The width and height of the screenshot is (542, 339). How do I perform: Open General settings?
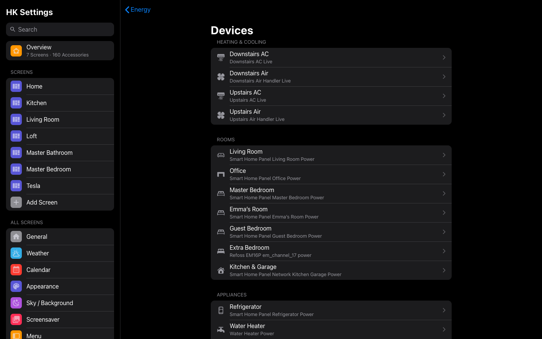tap(60, 237)
